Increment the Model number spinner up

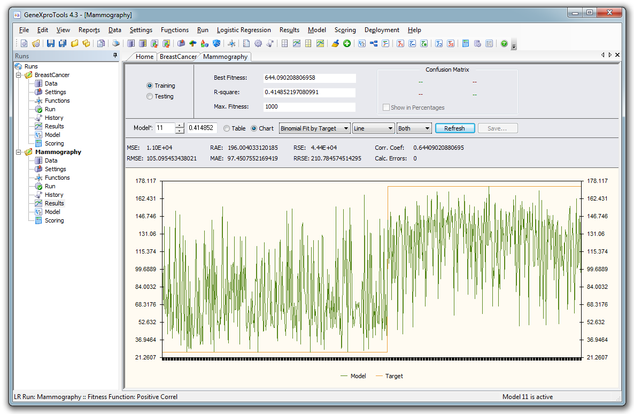(x=180, y=126)
